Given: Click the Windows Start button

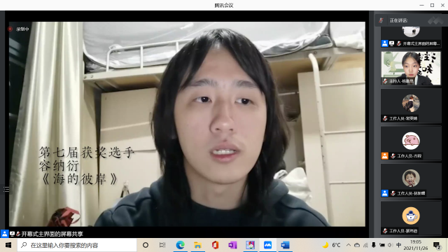Looking at the screenshot, I should pos(8,245).
